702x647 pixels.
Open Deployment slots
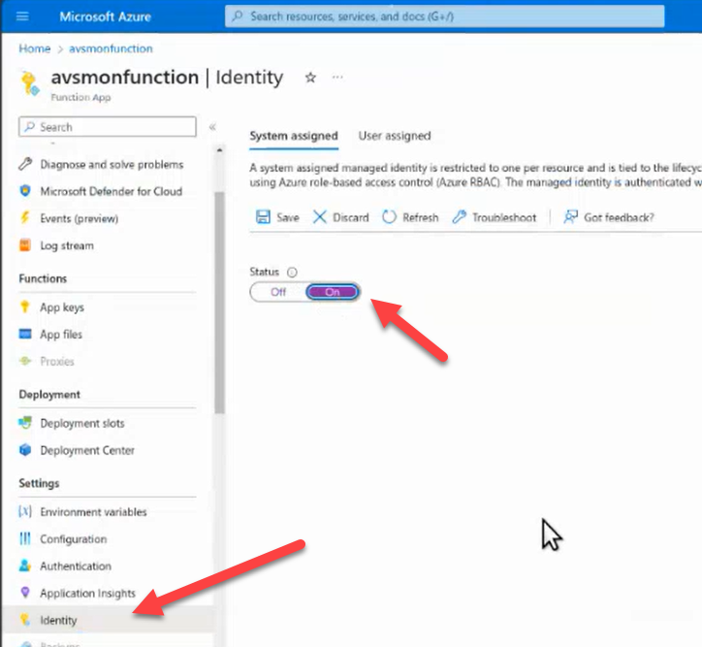(x=81, y=423)
